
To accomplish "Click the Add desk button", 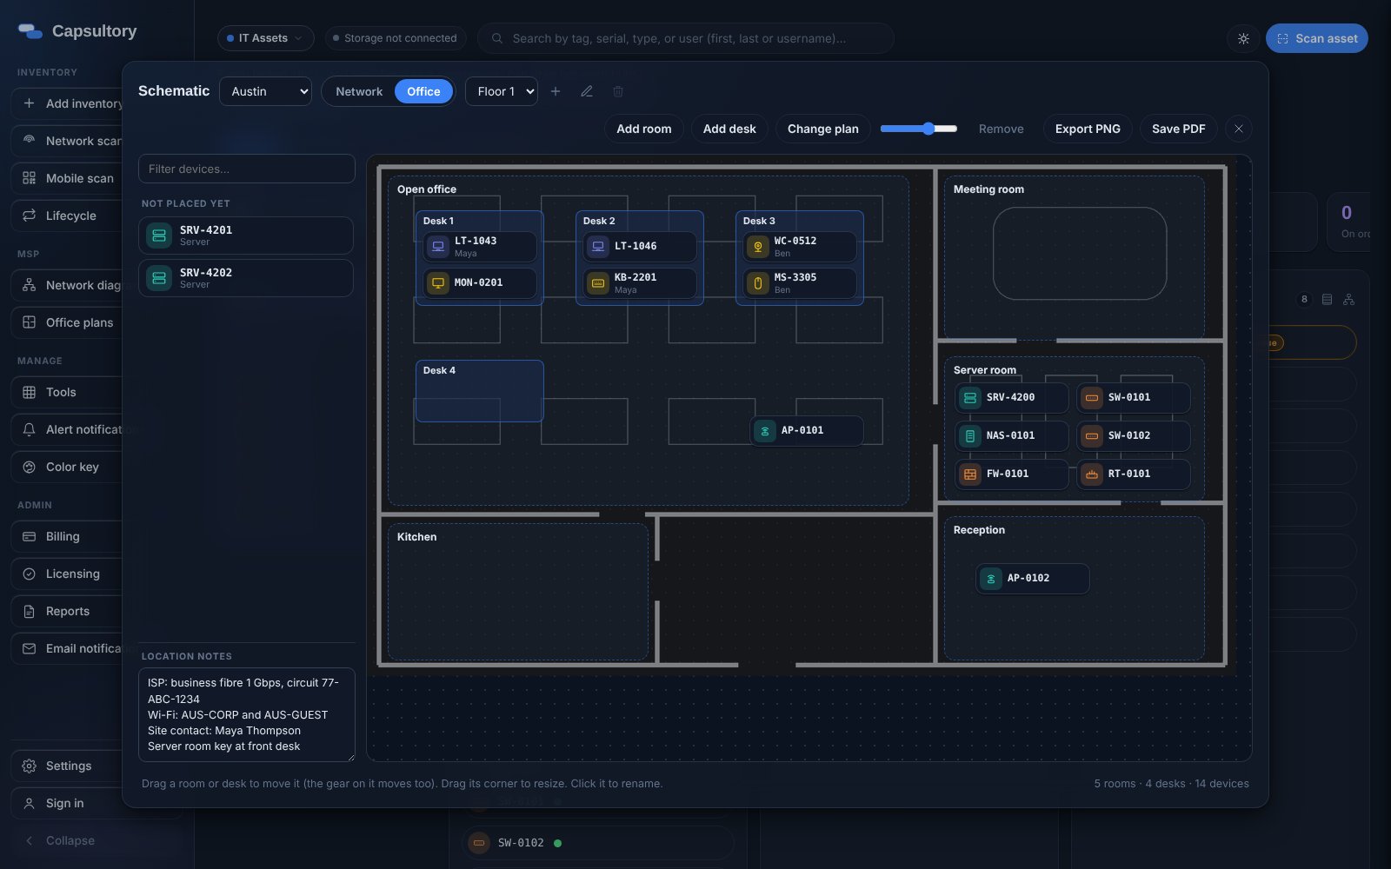I will coord(729,129).
